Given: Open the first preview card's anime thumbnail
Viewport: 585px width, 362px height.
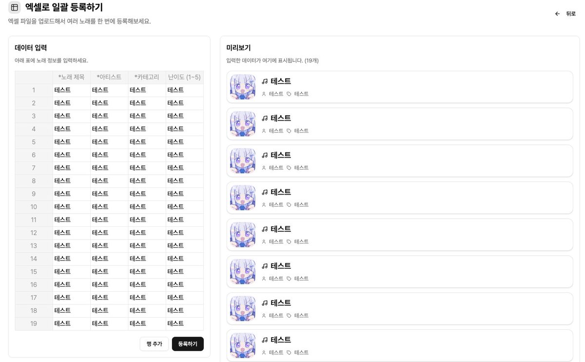Looking at the screenshot, I should [x=243, y=87].
